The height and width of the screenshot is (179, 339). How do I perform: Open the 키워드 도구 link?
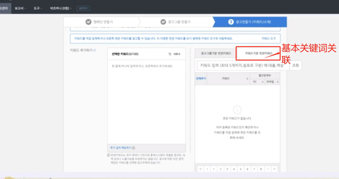point(268,38)
